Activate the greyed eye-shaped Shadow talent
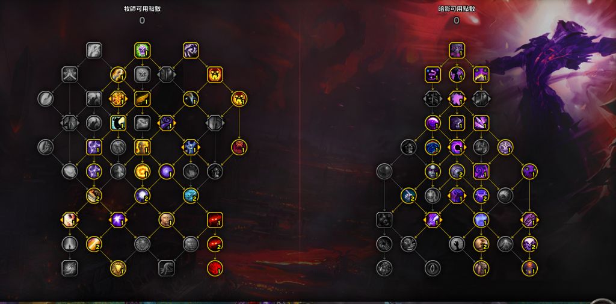616x304 pixels. tap(433, 268)
